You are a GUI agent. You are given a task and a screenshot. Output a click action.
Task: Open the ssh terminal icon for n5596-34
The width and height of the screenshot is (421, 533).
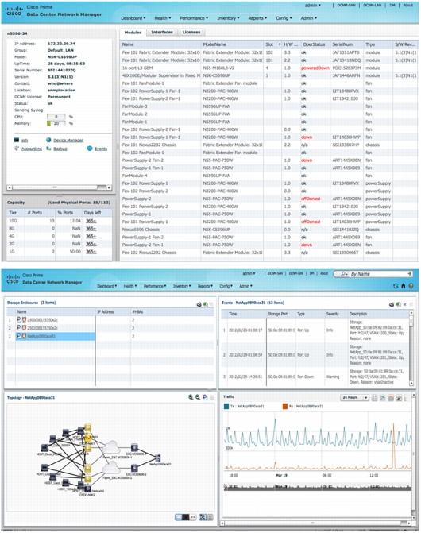pyautogui.click(x=17, y=140)
